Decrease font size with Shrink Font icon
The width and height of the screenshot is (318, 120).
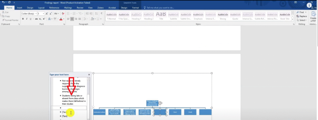(51, 14)
